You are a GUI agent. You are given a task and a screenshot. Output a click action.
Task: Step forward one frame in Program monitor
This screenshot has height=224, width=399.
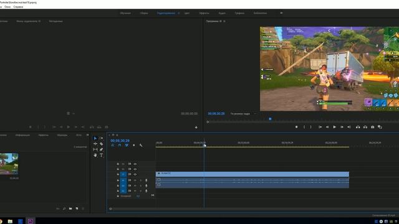(x=342, y=127)
